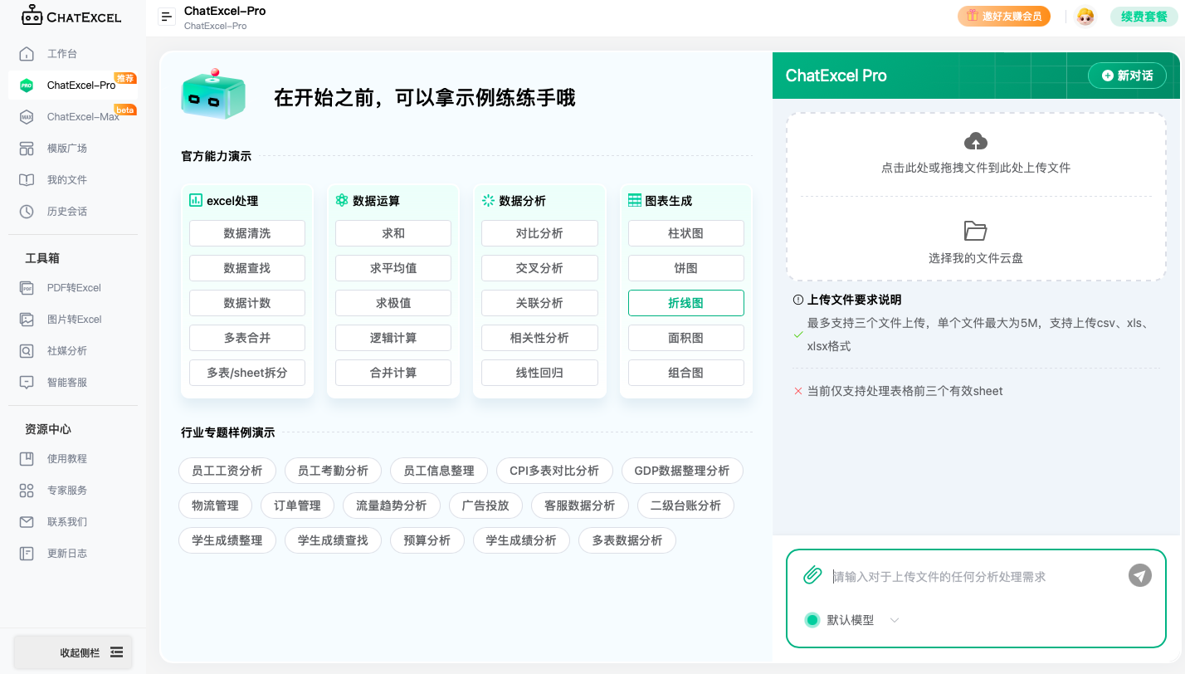The image size is (1185, 674).
Task: Select the 员工工资分析 sample chip
Action: [227, 471]
